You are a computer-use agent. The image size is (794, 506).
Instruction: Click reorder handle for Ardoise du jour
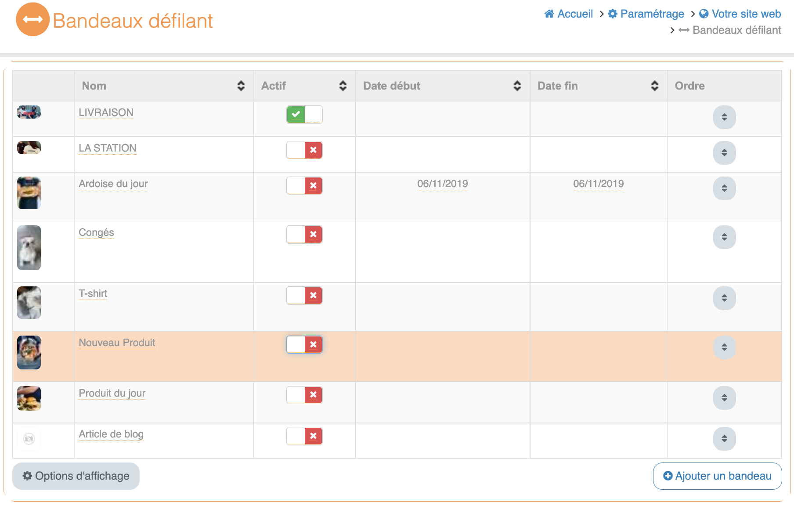(724, 188)
